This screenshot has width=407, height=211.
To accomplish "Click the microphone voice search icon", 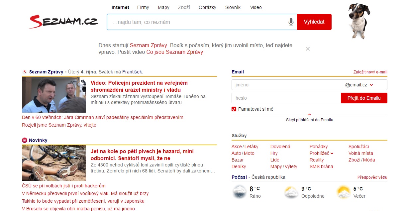I will (x=291, y=22).
